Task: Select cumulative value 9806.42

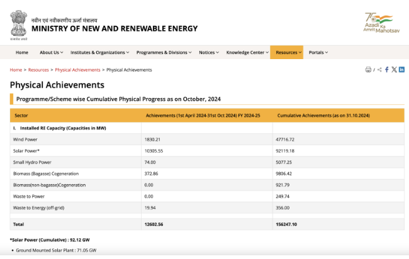Action: coord(284,174)
